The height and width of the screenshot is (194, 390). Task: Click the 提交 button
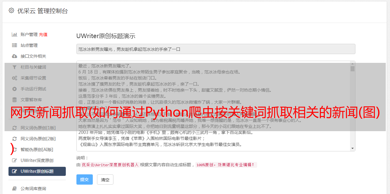[x=85, y=179]
